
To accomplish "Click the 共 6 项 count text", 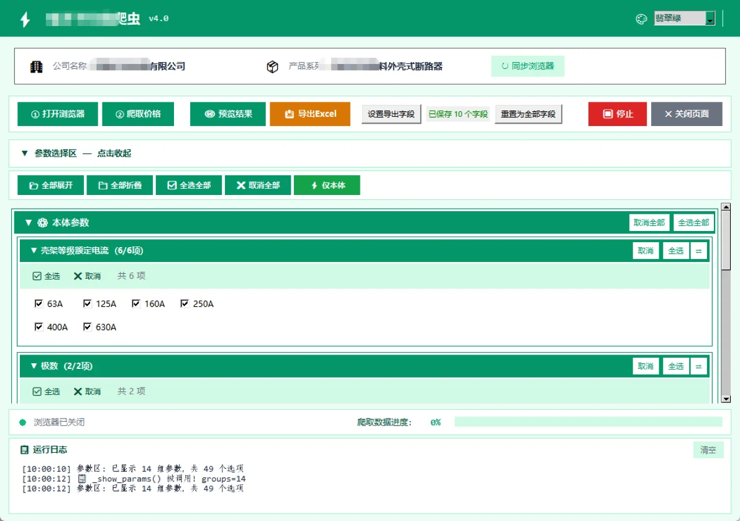I will click(x=131, y=276).
